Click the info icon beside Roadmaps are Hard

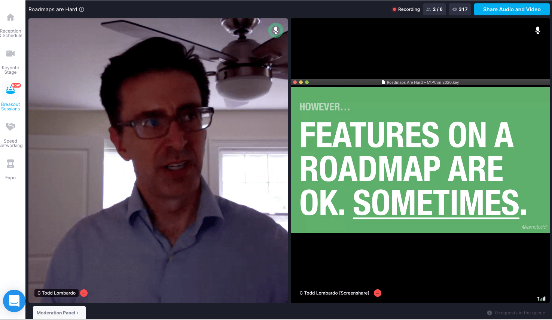click(82, 9)
